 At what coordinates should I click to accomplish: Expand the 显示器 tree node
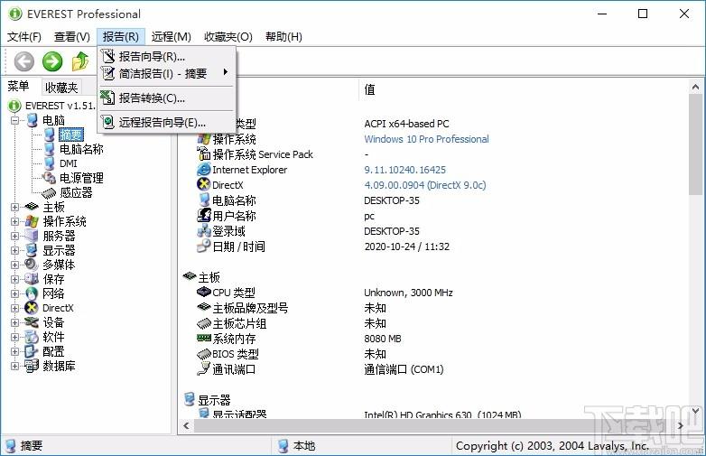tap(14, 250)
